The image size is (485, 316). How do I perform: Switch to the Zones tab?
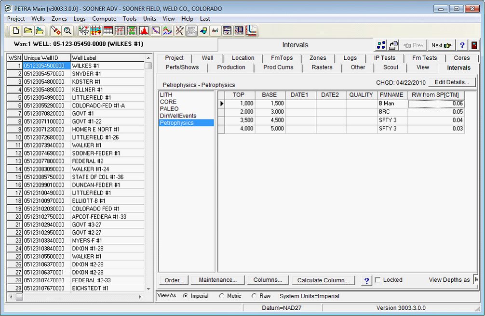pos(318,58)
